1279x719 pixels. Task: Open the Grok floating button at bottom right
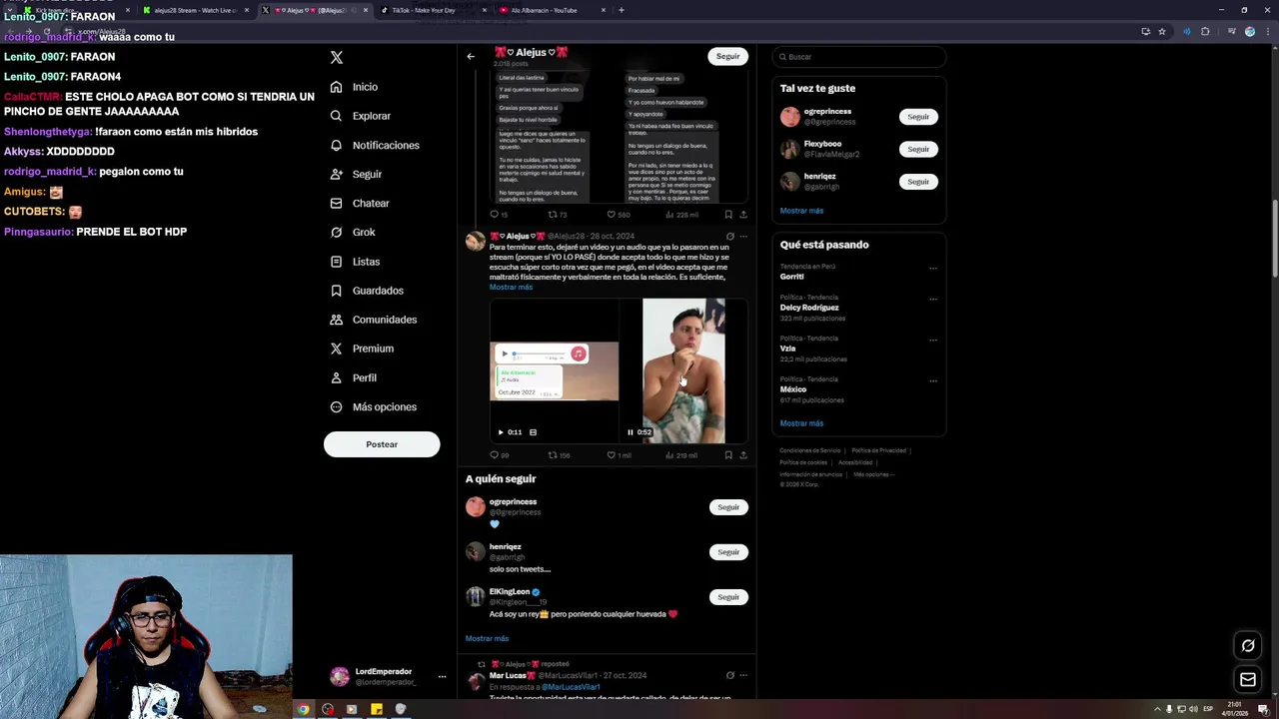click(x=1248, y=646)
